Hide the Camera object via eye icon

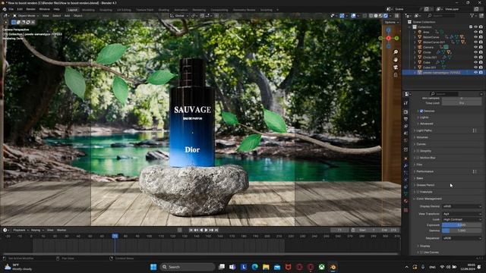pyautogui.click(x=475, y=47)
